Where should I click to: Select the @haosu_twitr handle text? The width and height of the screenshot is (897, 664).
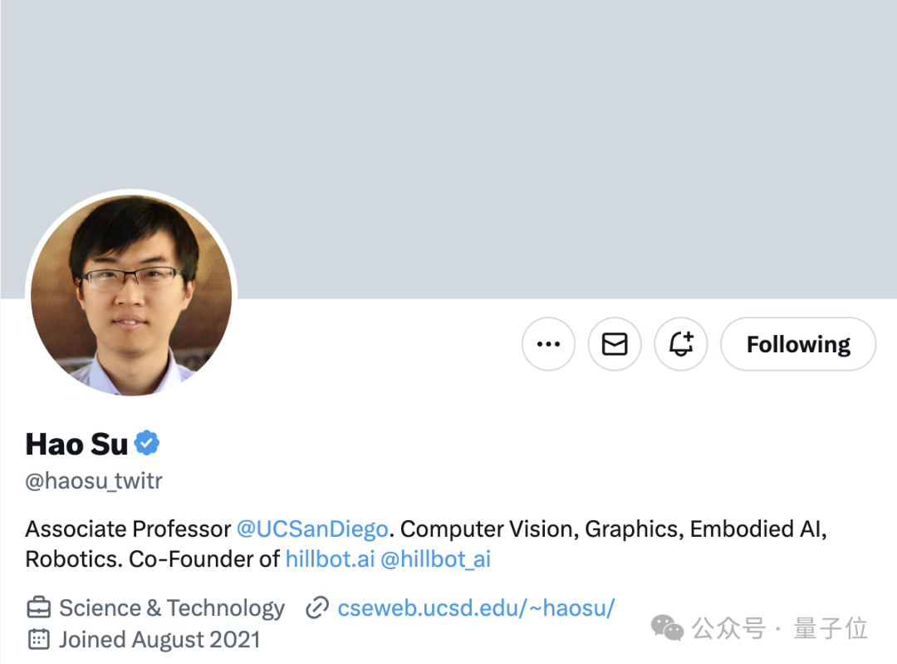[94, 481]
